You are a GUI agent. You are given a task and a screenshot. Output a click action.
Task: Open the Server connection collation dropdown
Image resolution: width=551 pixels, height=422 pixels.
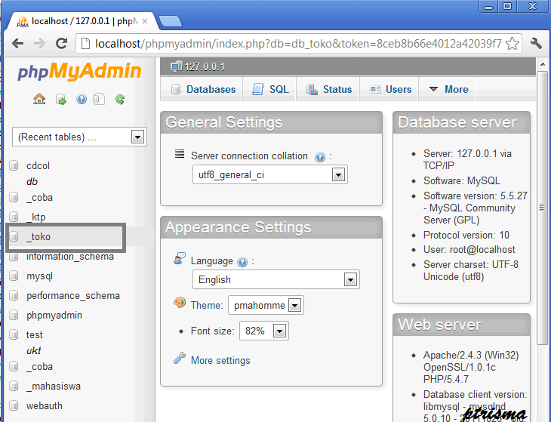[270, 174]
